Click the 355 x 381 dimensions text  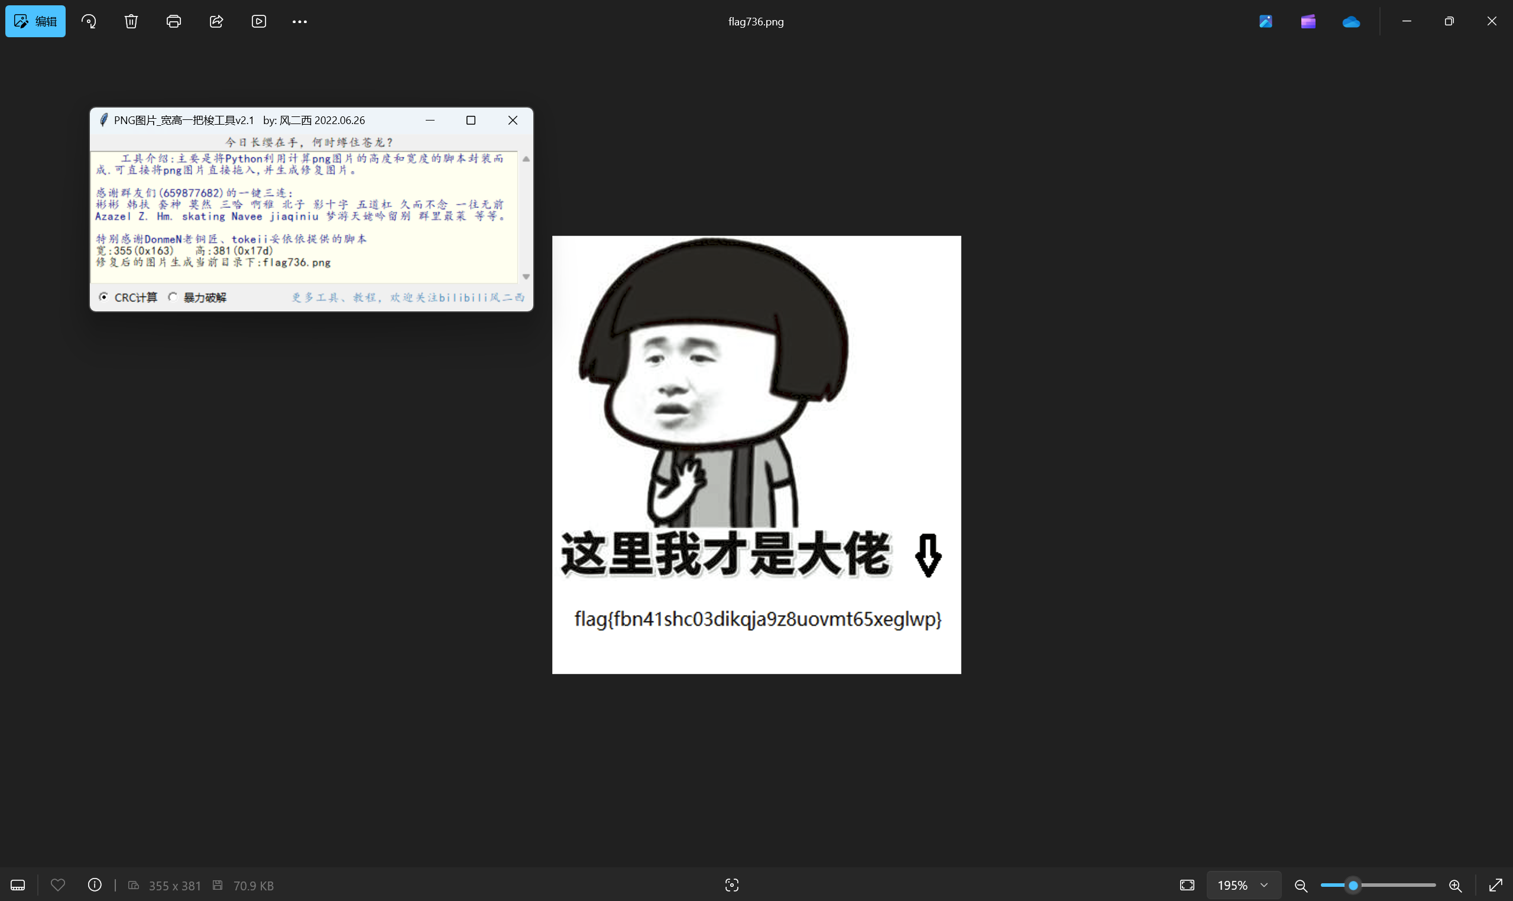[174, 886]
